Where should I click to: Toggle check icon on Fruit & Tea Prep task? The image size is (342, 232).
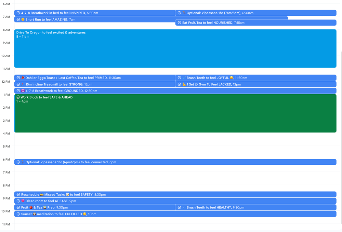coord(18,207)
